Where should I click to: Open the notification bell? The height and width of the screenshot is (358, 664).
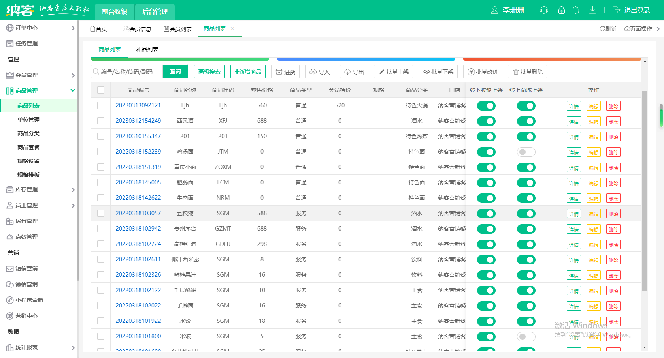point(575,10)
